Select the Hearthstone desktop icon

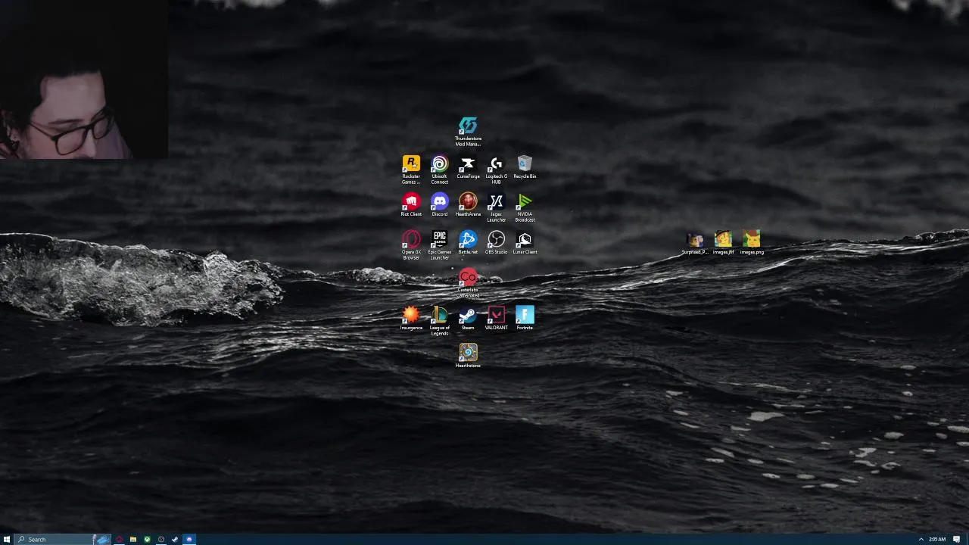click(468, 357)
